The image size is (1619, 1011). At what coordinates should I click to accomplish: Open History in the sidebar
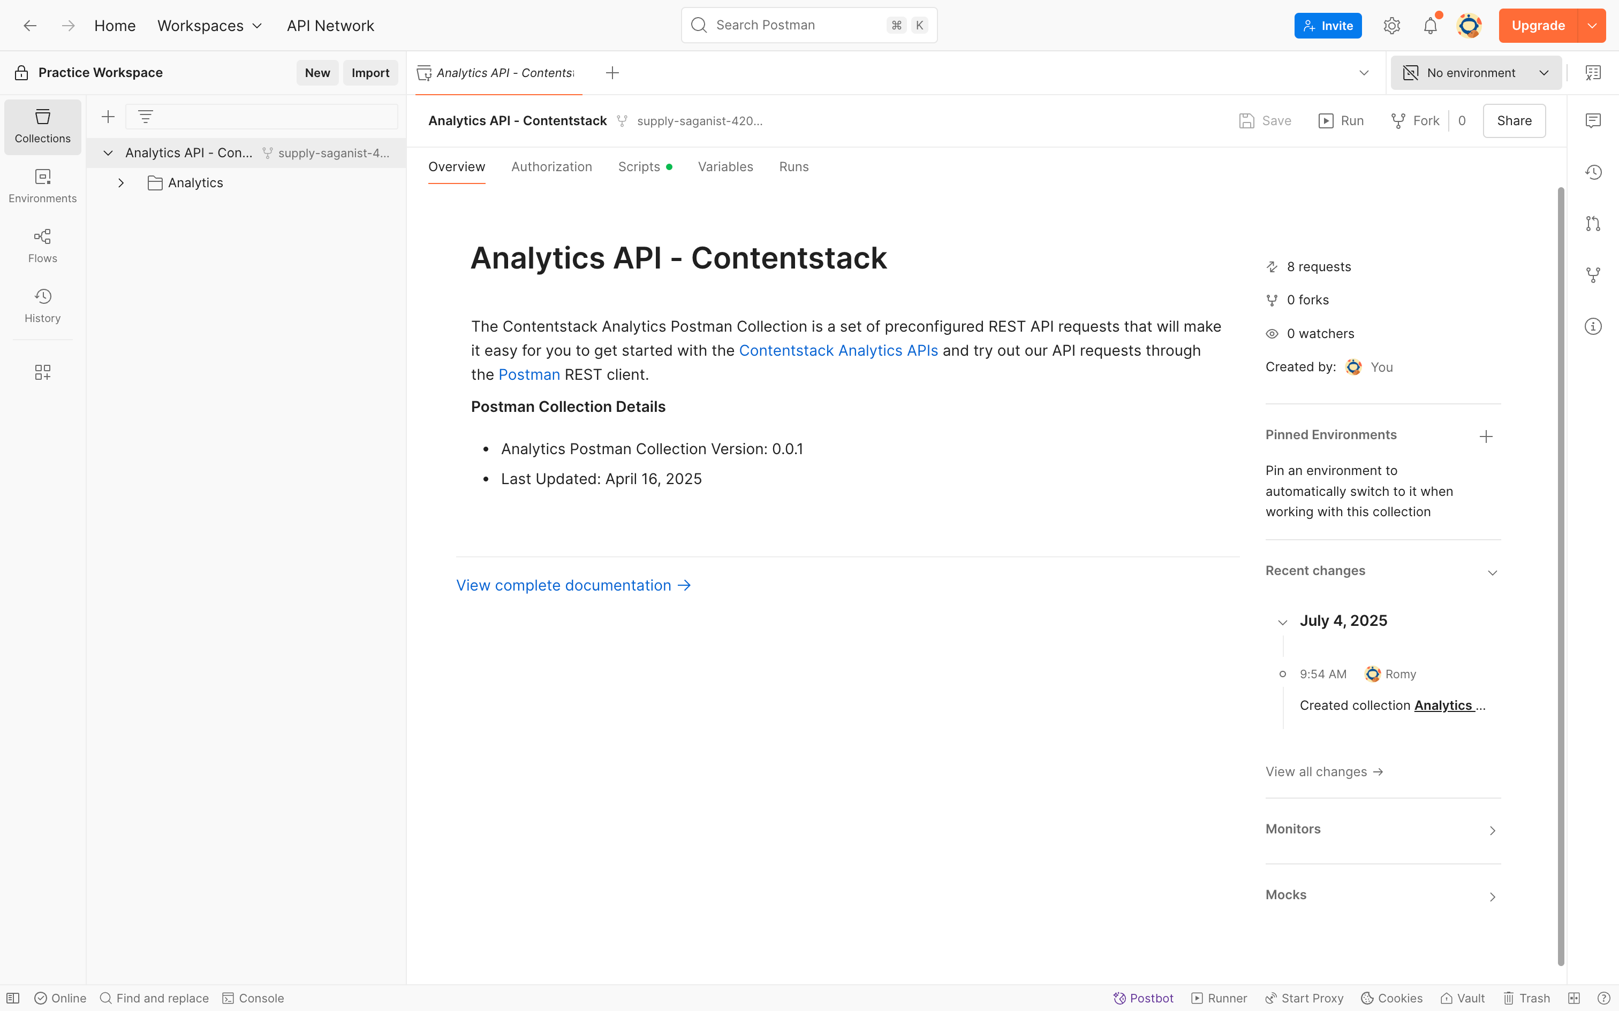(43, 306)
